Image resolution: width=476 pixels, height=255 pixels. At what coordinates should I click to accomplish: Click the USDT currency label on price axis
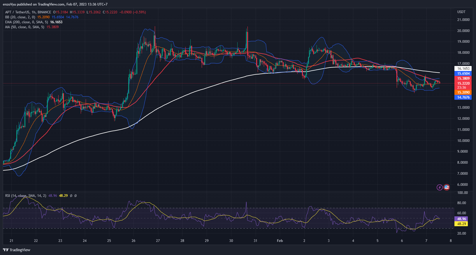[461, 12]
